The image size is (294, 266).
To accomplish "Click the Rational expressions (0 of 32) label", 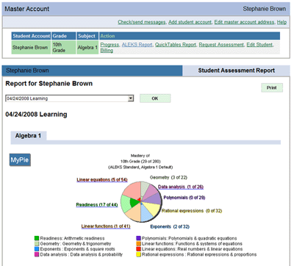I will pyautogui.click(x=192, y=211).
